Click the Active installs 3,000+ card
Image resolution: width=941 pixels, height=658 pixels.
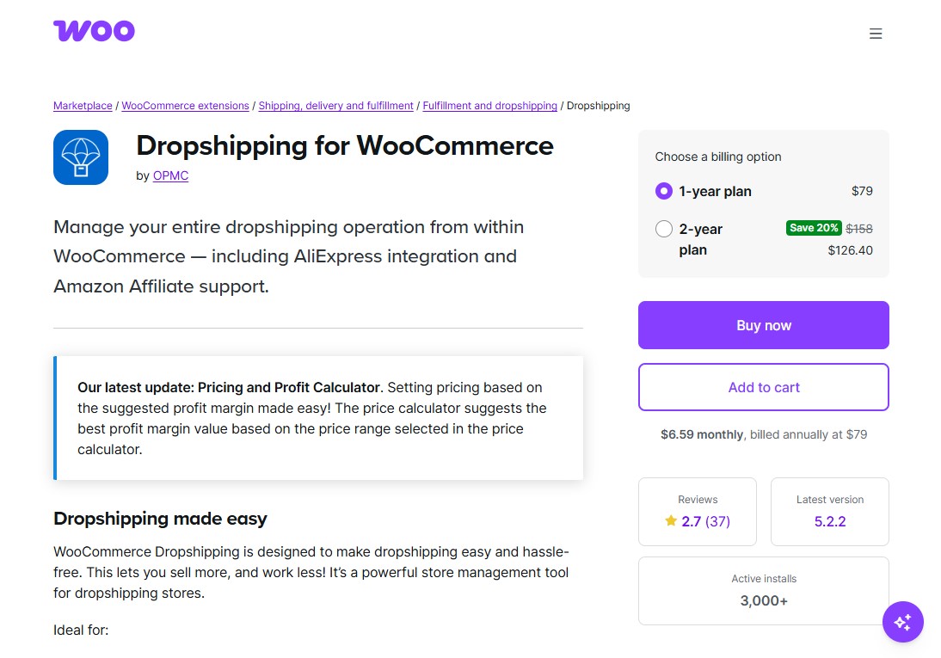pyautogui.click(x=763, y=591)
